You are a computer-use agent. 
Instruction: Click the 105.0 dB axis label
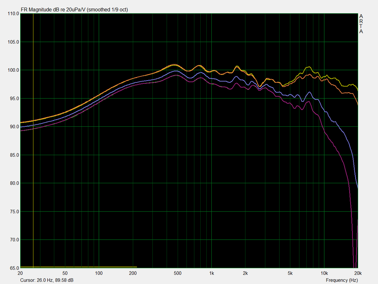(13, 42)
